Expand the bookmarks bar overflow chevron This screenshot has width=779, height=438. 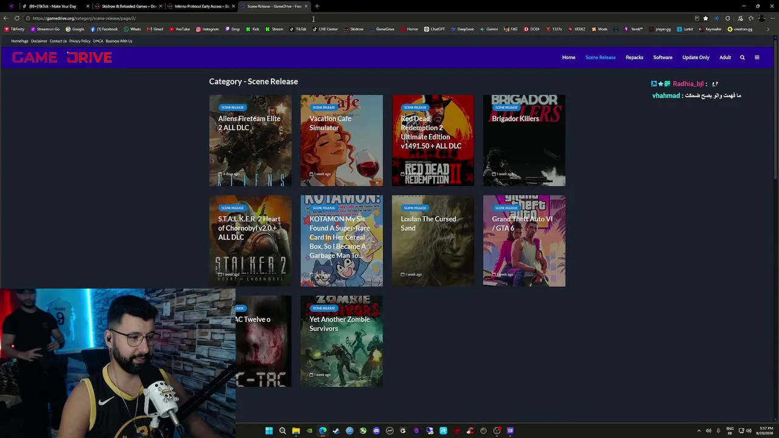(x=768, y=29)
